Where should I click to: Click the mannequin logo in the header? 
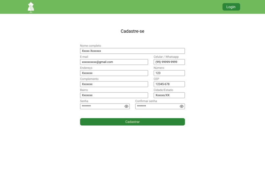(31, 7)
